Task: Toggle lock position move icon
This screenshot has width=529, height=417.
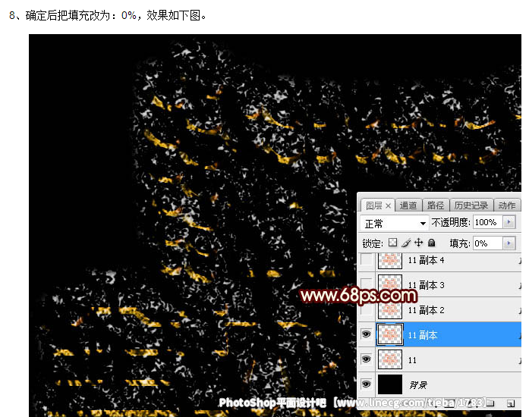Action: pyautogui.click(x=418, y=243)
